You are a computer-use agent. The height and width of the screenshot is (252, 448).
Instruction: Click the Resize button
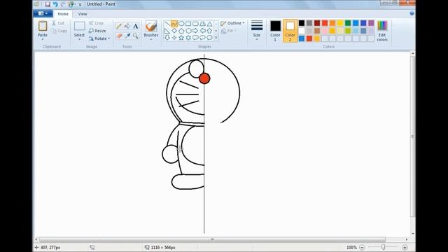[97, 31]
